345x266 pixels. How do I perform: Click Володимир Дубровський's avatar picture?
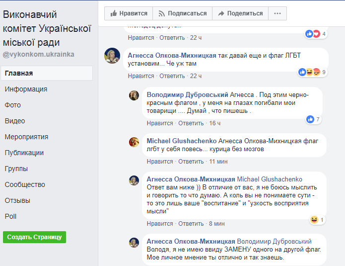[134, 95]
